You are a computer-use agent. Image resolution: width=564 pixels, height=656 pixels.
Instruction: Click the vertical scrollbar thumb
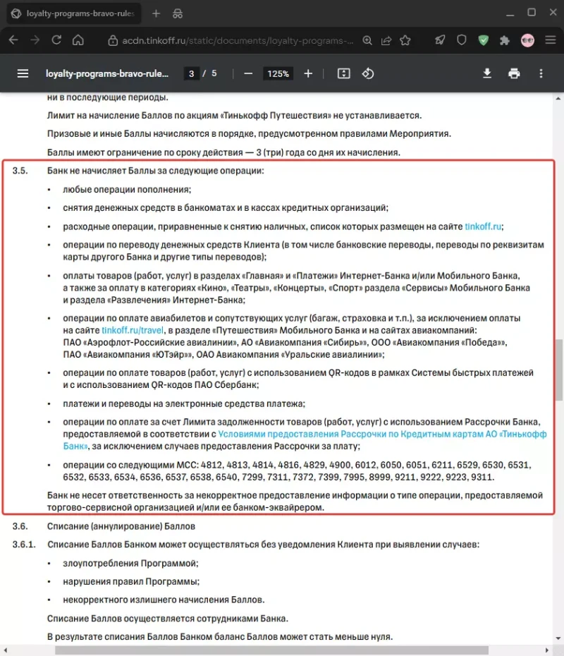pyautogui.click(x=558, y=370)
